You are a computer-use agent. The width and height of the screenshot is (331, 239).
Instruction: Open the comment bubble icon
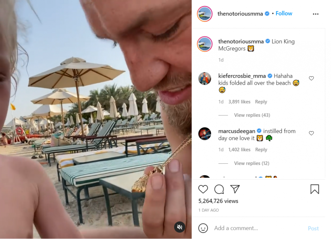click(x=219, y=189)
